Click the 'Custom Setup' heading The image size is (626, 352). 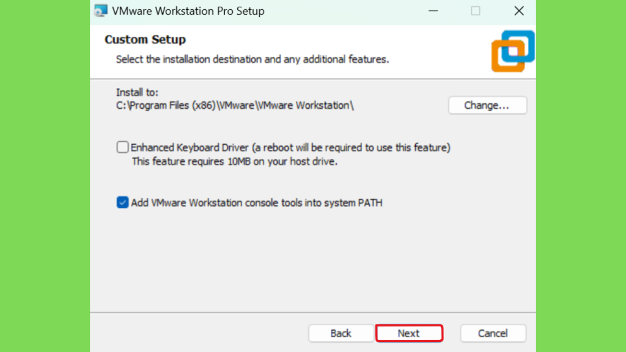[145, 40]
